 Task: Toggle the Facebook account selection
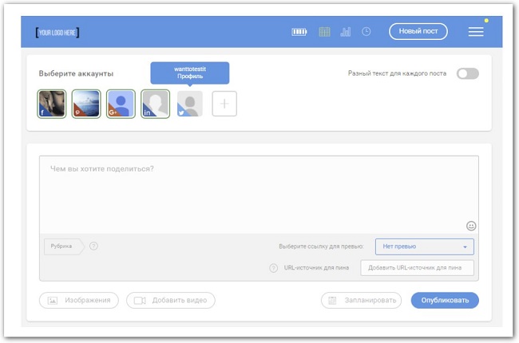tap(52, 104)
